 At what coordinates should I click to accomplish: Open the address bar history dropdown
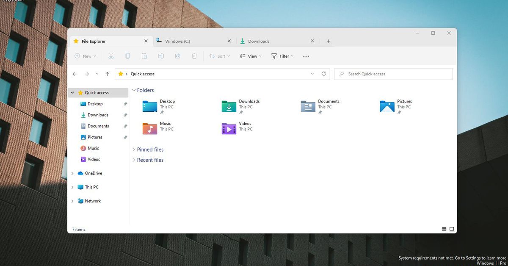[312, 74]
